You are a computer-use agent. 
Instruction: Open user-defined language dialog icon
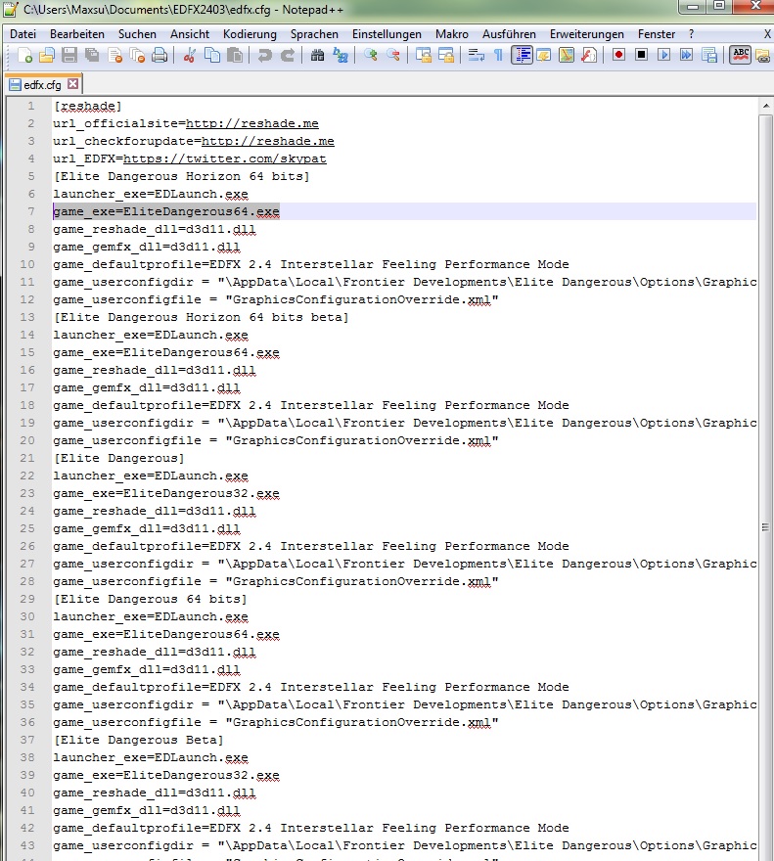click(x=544, y=55)
